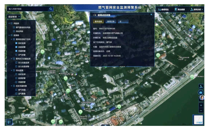Zoom out the map with minus

tap(201, 110)
